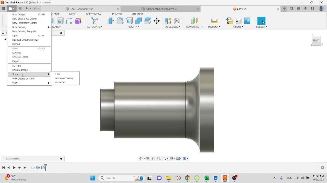Select the Offset Face tool
Viewport: 327px width, 183px height.
(148, 21)
